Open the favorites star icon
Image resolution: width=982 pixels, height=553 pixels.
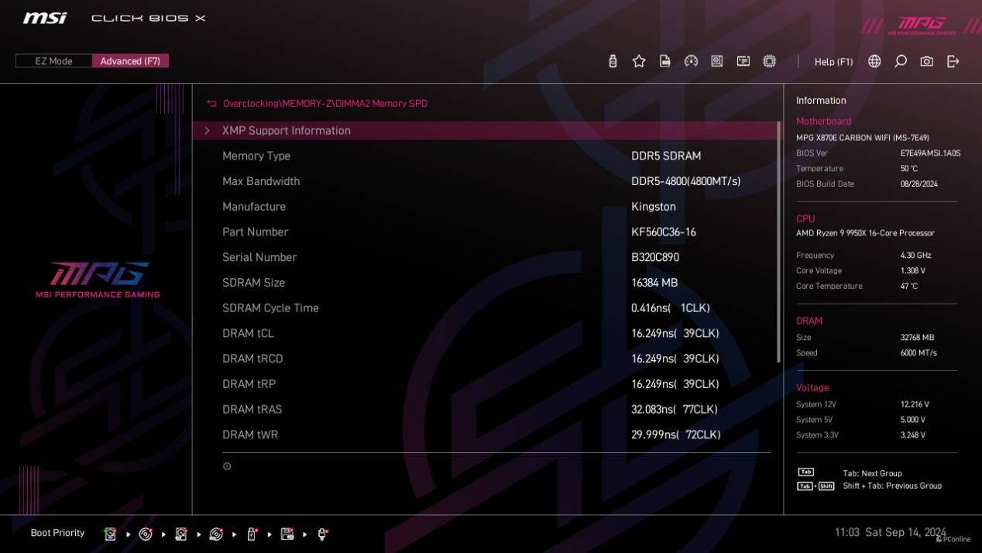click(x=639, y=61)
